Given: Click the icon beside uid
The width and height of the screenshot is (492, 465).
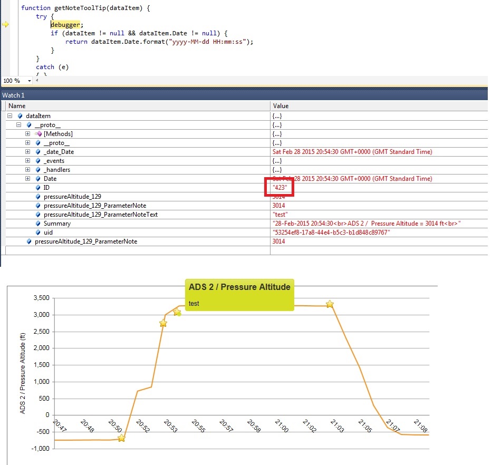Looking at the screenshot, I should click(38, 232).
